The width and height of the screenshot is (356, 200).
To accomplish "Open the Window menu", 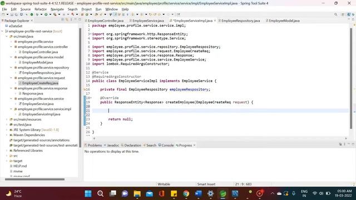I will point(111,9).
